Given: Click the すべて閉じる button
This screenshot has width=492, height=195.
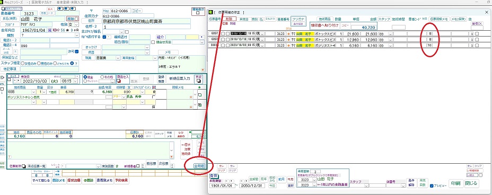Looking at the screenshot, I should pos(41,181).
